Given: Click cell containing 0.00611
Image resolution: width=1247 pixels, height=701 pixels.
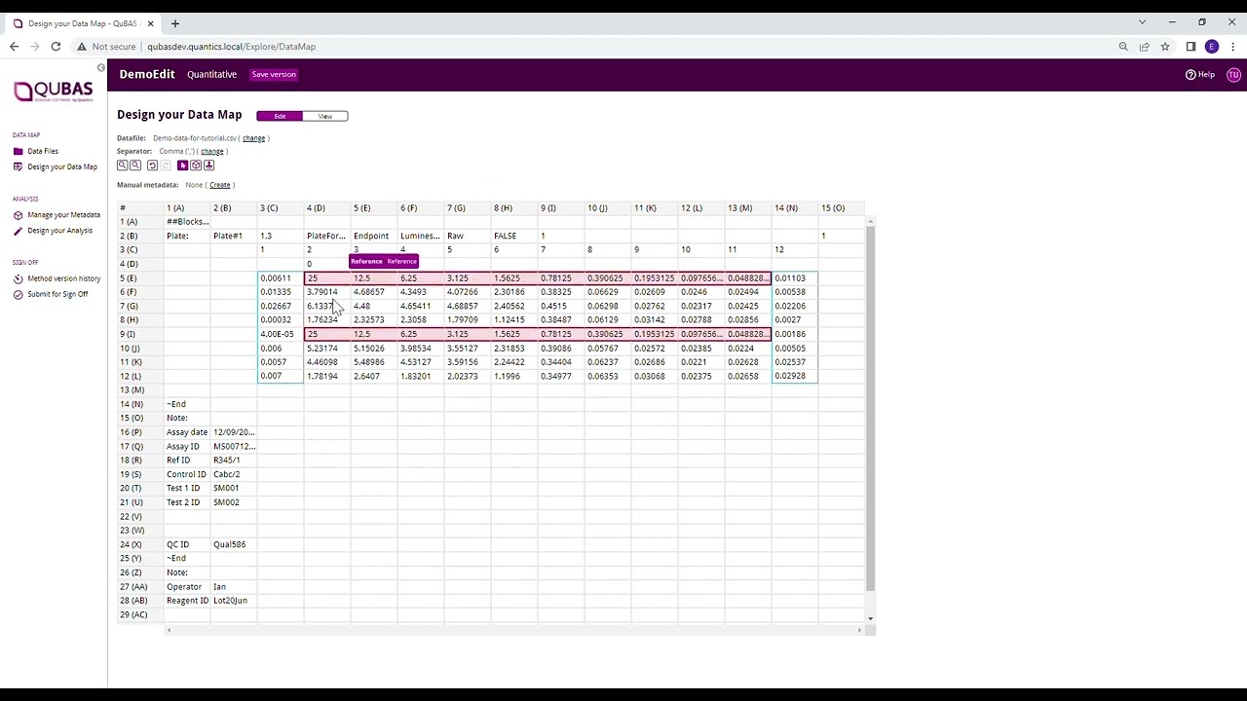Looking at the screenshot, I should pyautogui.click(x=281, y=278).
